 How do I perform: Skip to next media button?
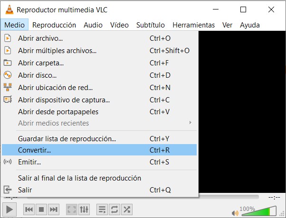(54, 209)
